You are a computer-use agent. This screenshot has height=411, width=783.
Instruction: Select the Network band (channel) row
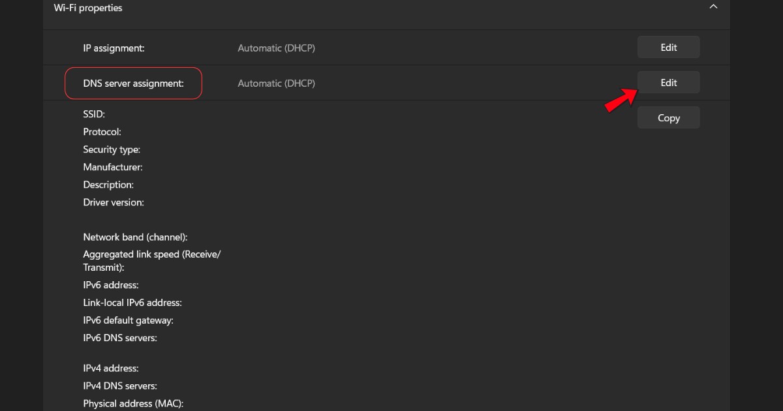pos(135,237)
